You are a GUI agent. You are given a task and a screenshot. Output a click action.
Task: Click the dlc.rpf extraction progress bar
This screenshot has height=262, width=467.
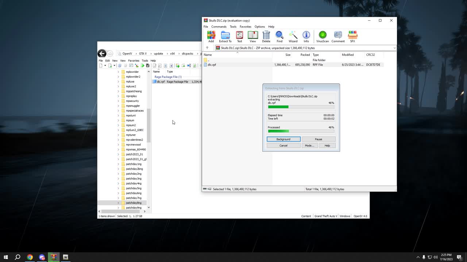(301, 107)
